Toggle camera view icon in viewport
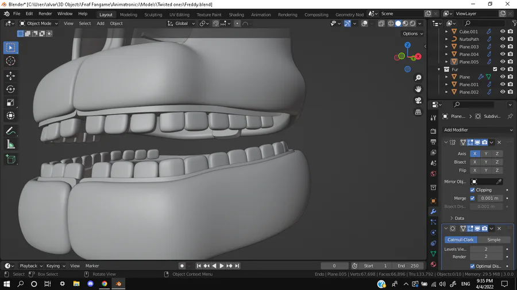 tap(418, 101)
